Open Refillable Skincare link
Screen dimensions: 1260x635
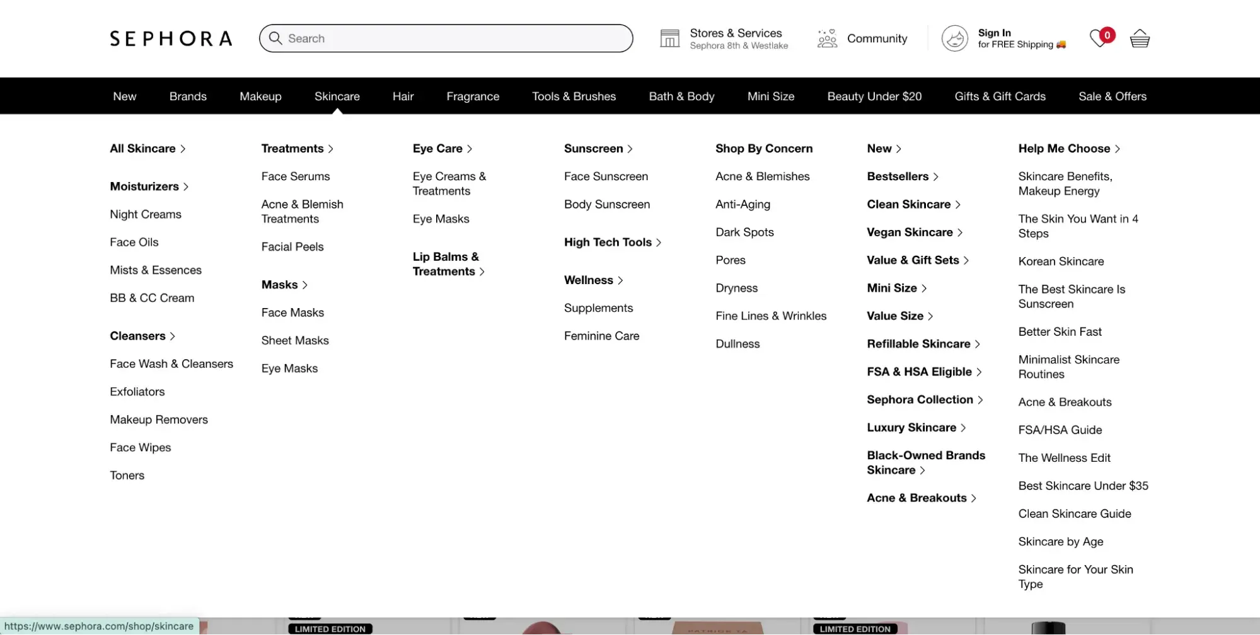pyautogui.click(x=923, y=344)
